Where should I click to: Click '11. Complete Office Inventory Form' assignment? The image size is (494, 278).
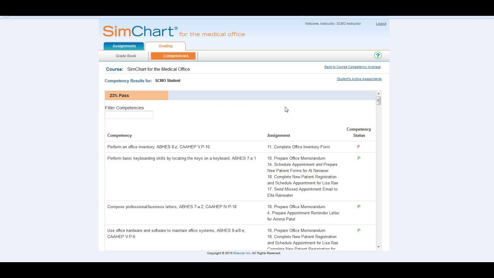tap(299, 147)
